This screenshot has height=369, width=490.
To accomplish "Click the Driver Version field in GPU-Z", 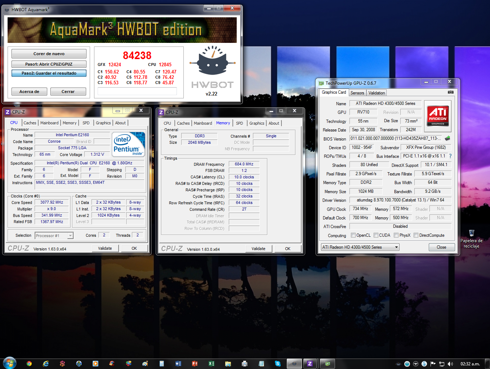I will (400, 200).
